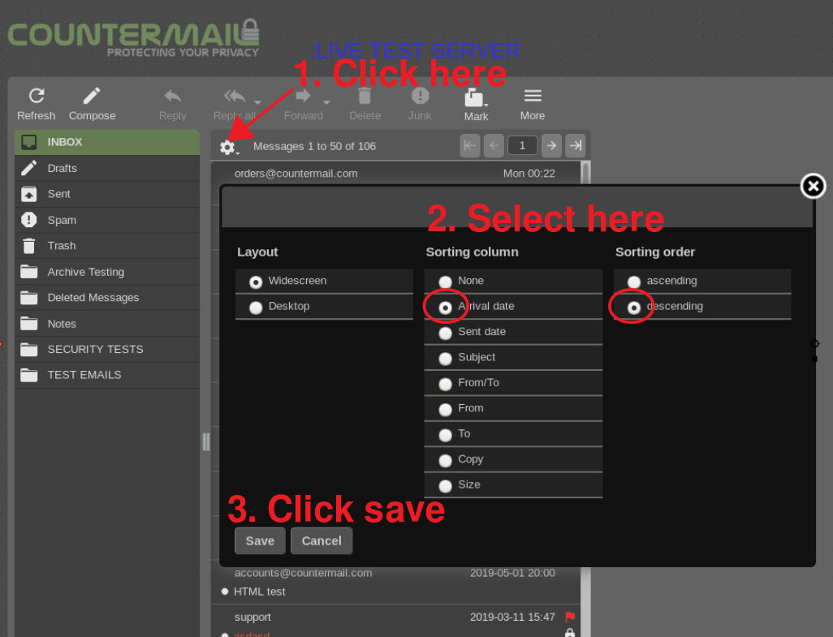Close the settings dialog X button
This screenshot has width=833, height=637.
(x=813, y=187)
